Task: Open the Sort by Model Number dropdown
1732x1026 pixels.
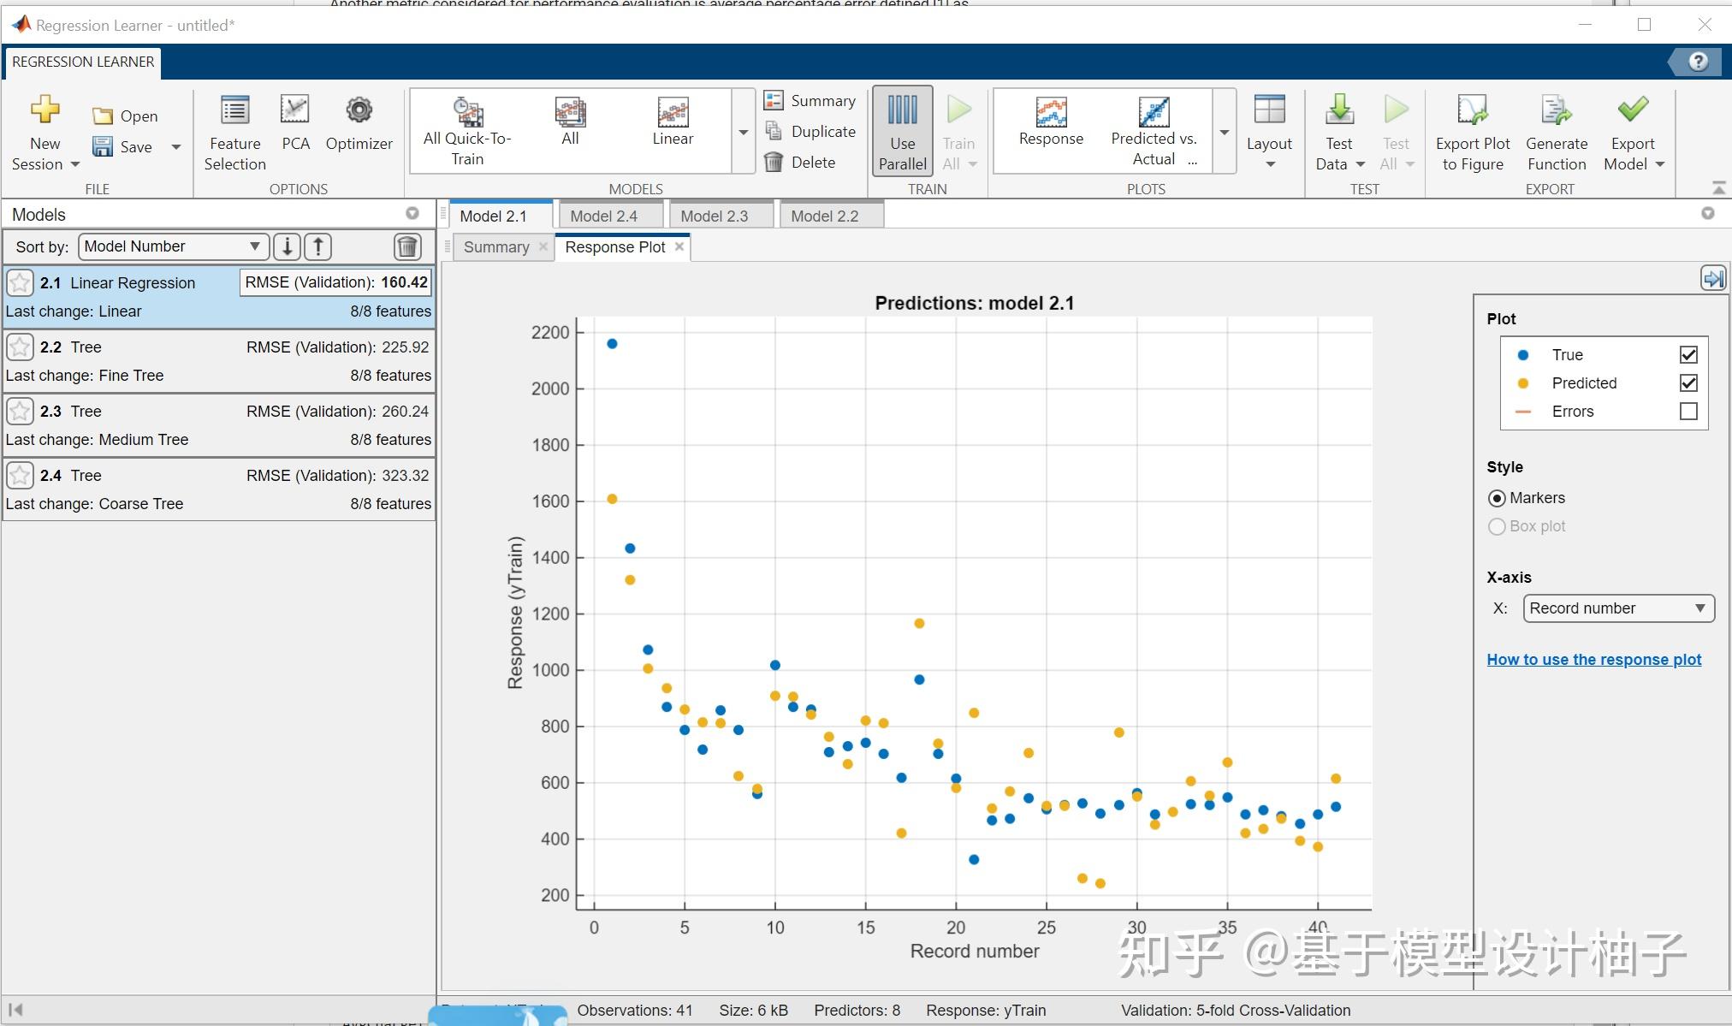Action: [173, 246]
